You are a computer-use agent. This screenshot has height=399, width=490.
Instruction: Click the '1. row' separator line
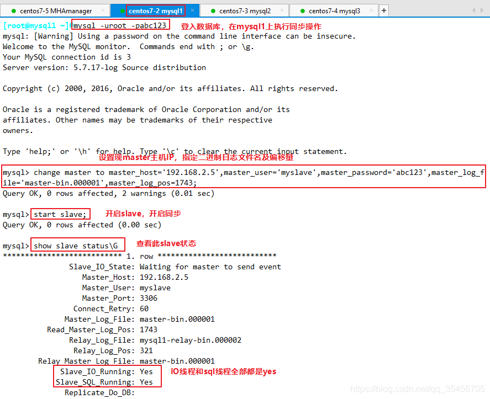point(140,256)
